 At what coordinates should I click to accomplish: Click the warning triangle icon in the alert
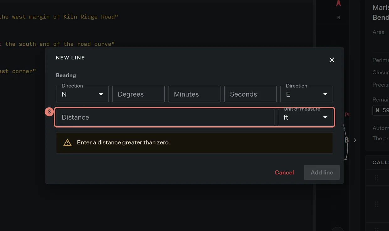67,143
